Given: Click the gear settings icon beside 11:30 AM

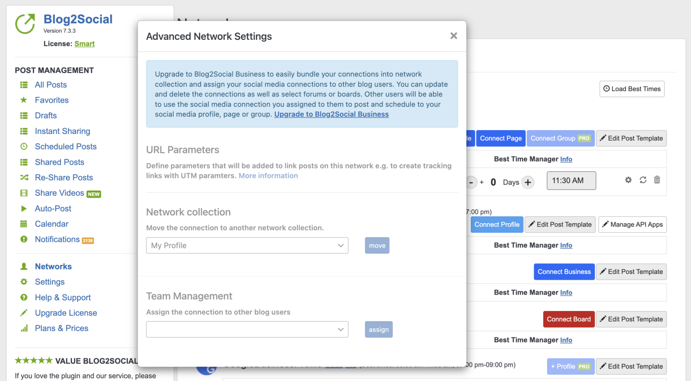Looking at the screenshot, I should pyautogui.click(x=628, y=180).
